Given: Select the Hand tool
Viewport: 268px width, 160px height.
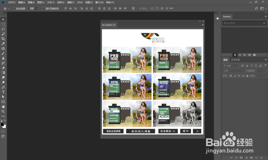Looking at the screenshot, I should point(3,106).
